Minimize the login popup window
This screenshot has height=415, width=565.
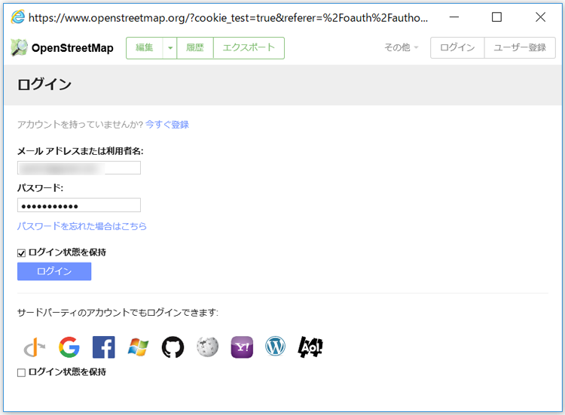[454, 17]
